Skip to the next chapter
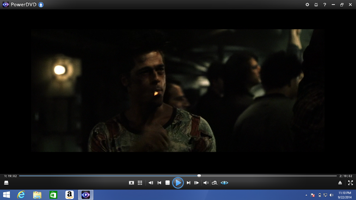This screenshot has width=356, height=200. 188,183
